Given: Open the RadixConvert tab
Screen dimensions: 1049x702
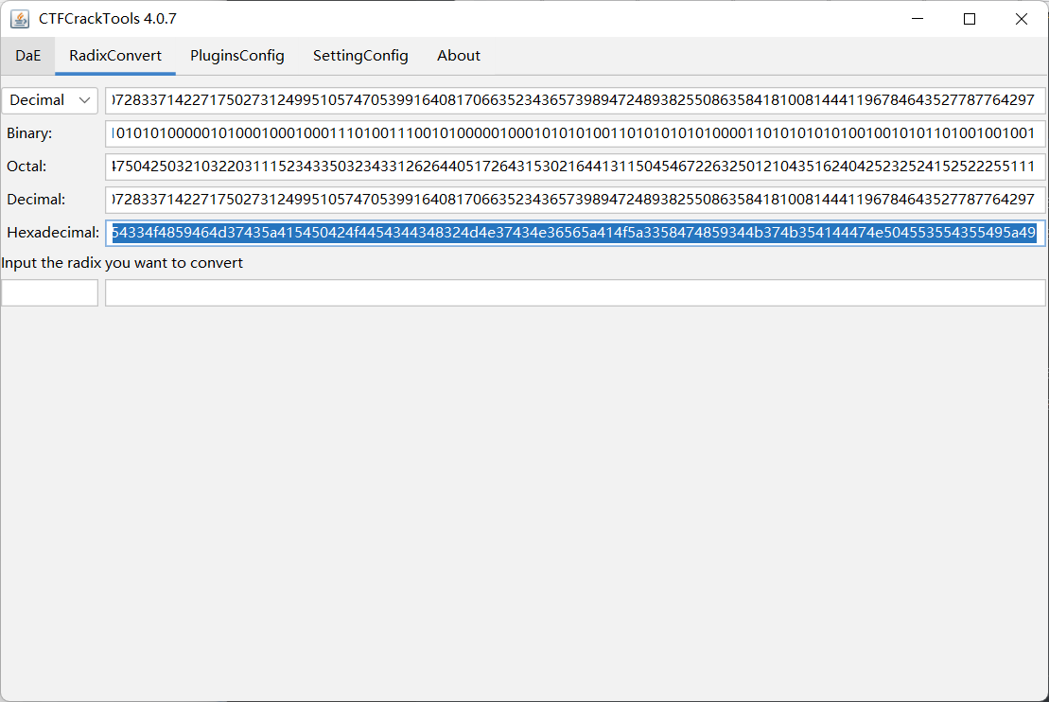Looking at the screenshot, I should point(114,56).
